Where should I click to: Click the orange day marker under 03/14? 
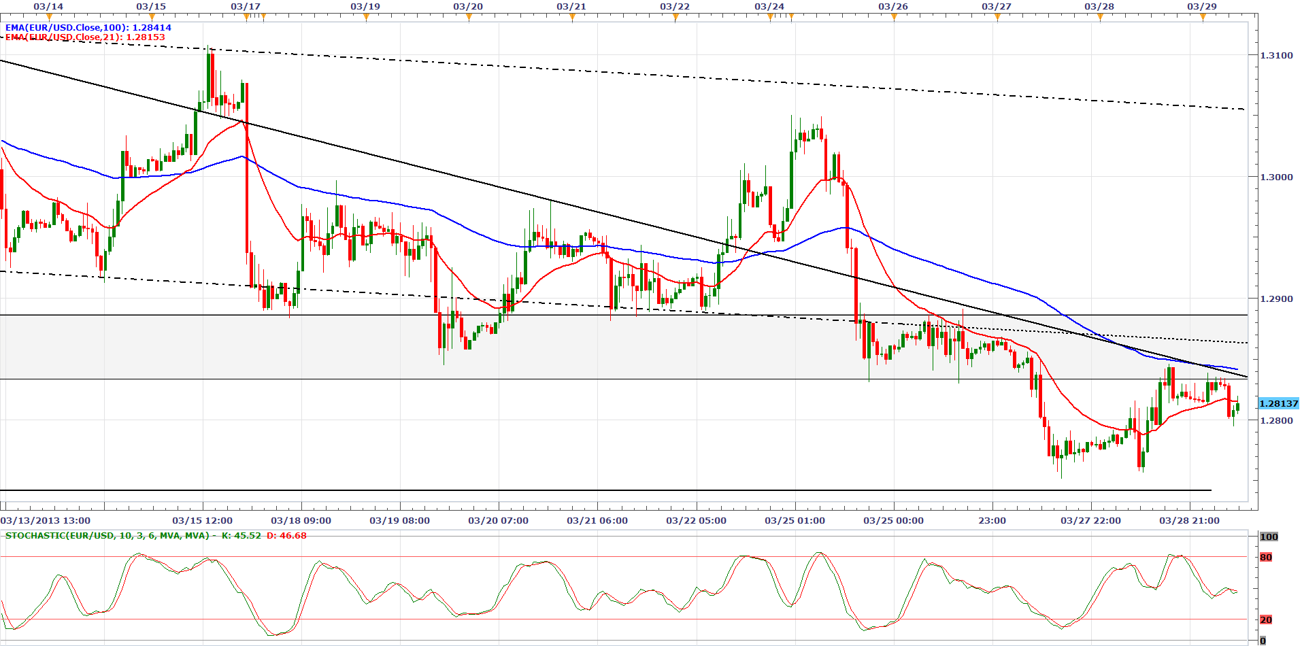point(49,17)
